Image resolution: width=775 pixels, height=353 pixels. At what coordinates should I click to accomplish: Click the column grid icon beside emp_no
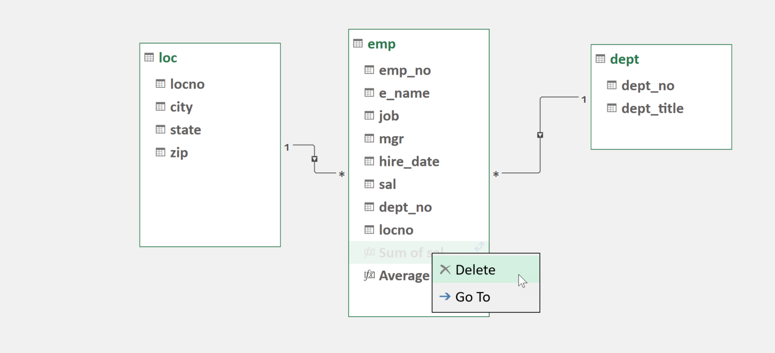pyautogui.click(x=369, y=70)
